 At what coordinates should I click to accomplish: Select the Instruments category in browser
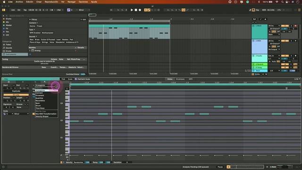pyautogui.click(x=15, y=54)
